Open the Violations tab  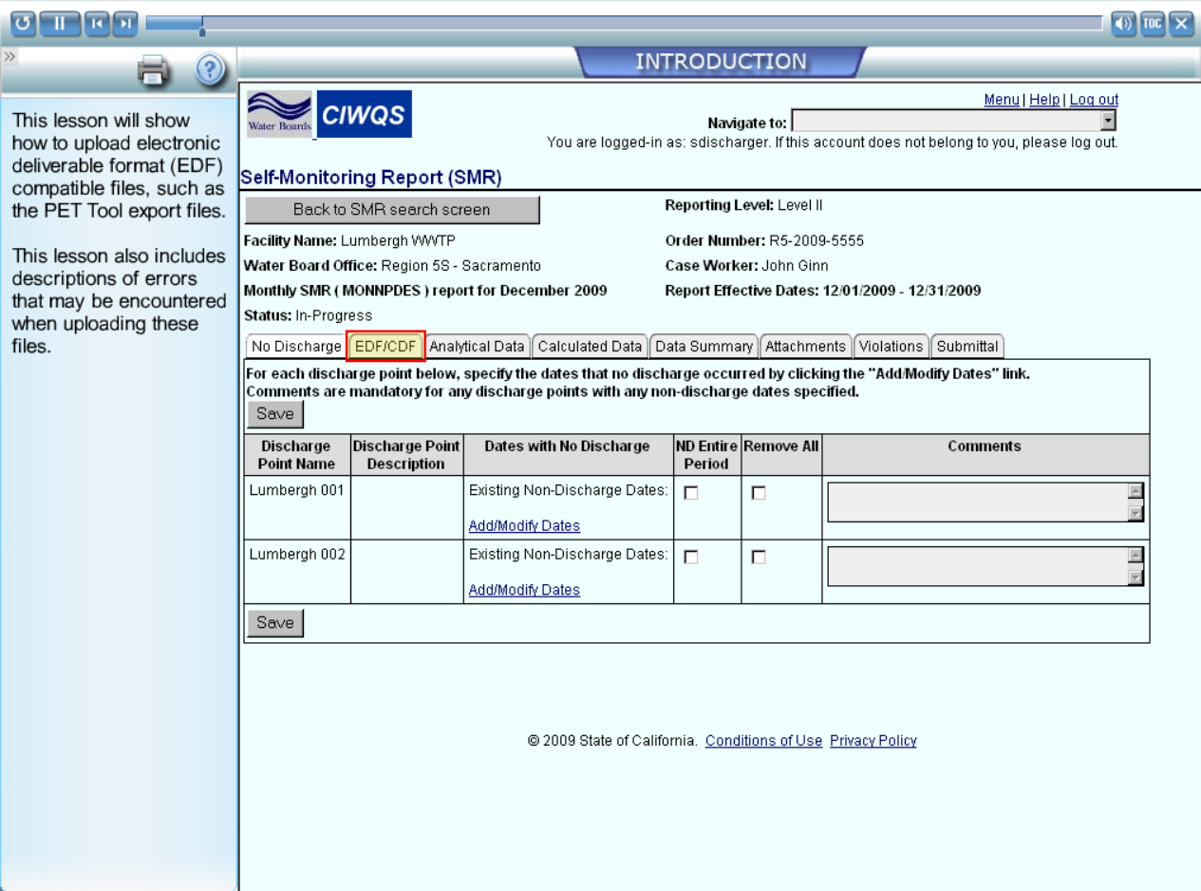[891, 347]
